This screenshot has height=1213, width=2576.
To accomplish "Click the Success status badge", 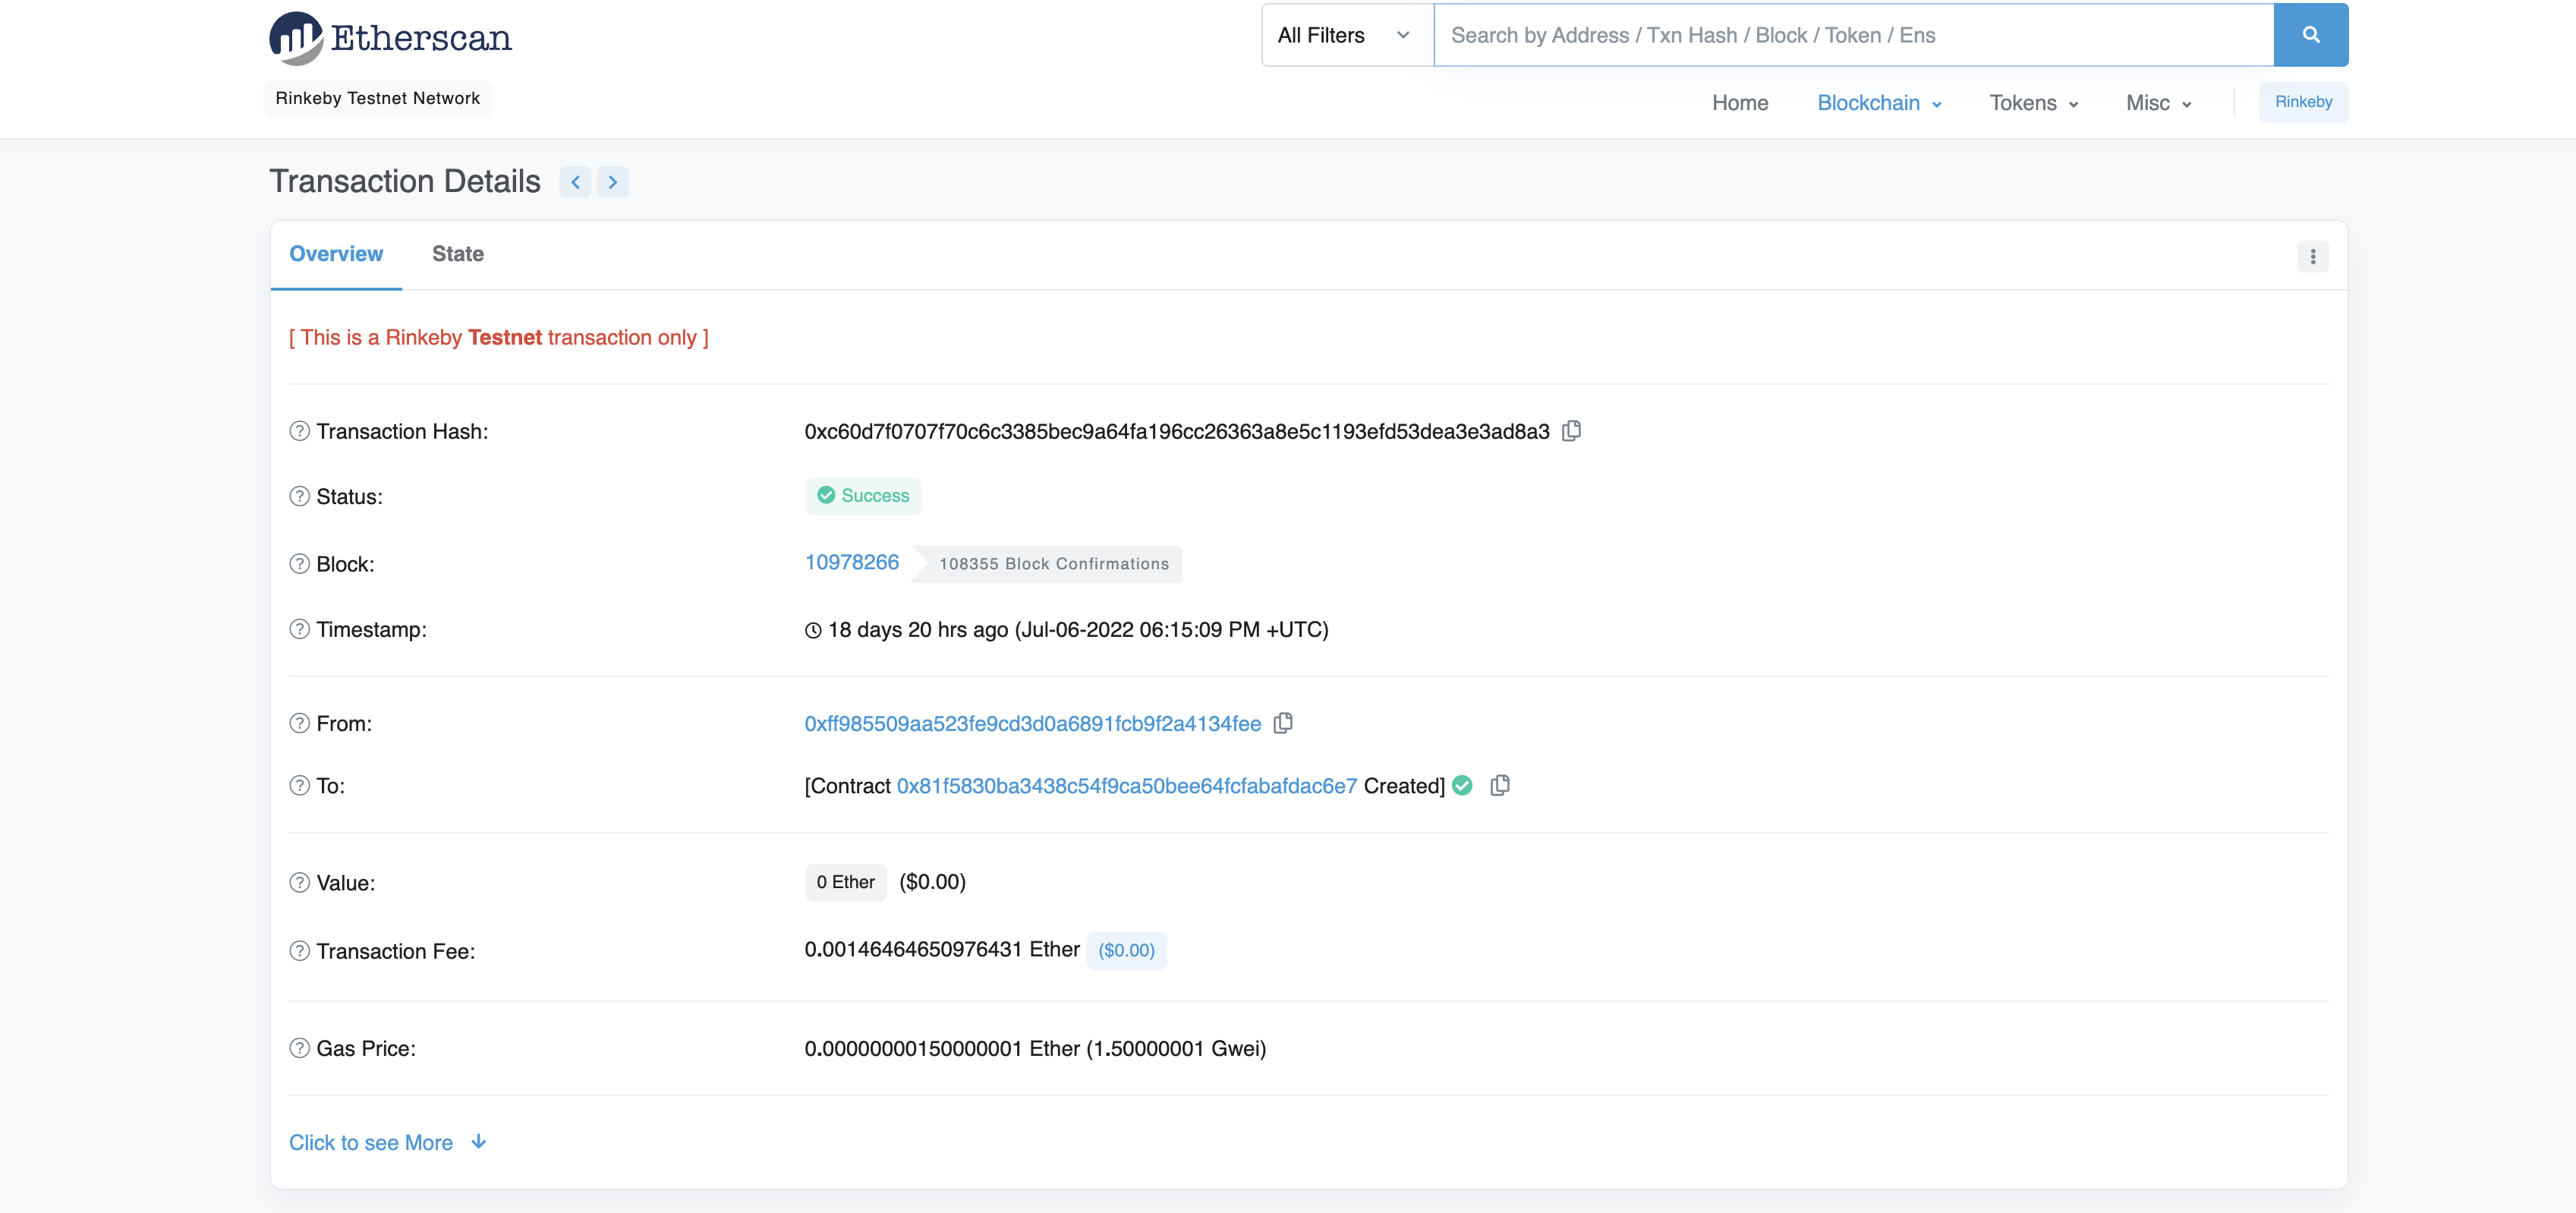I will [x=863, y=496].
